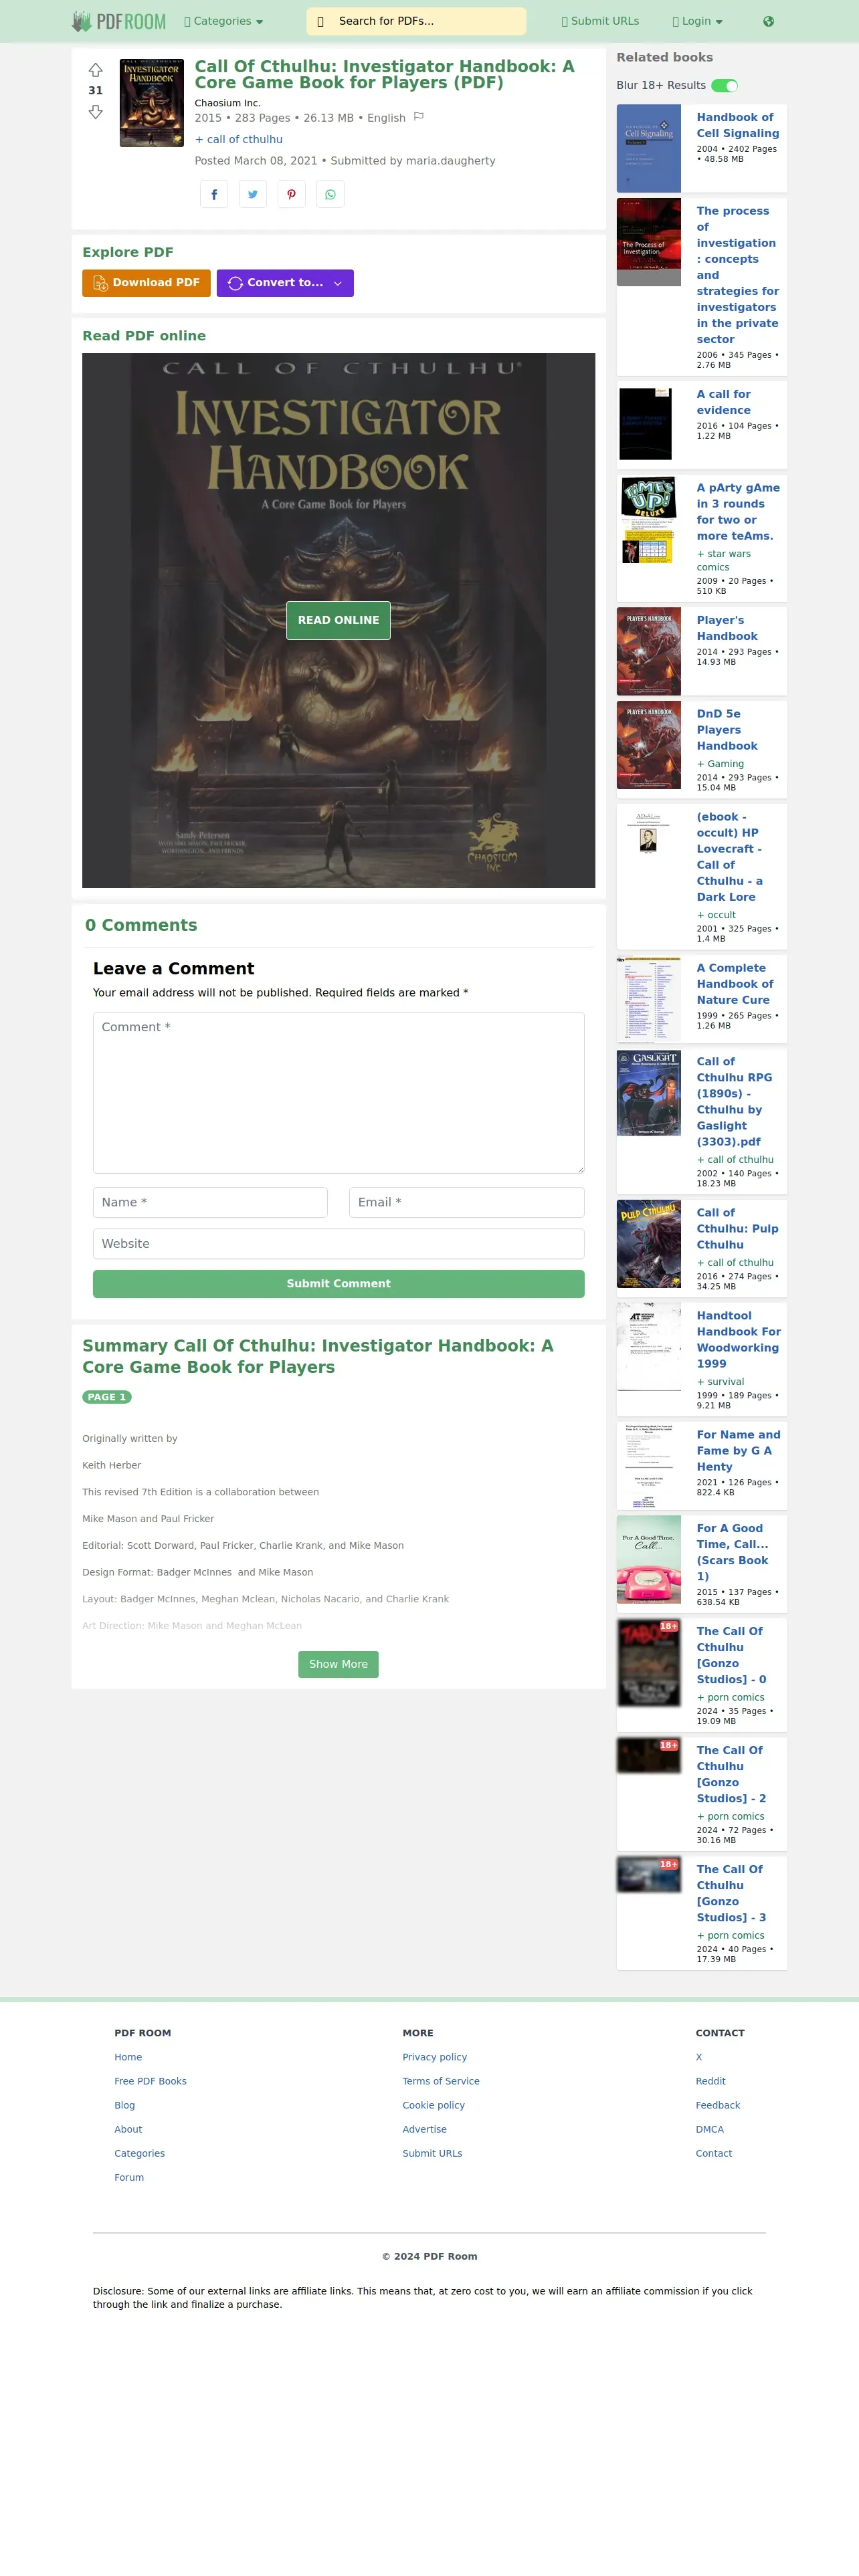The height and width of the screenshot is (2576, 859).
Task: Open the Forum footer link
Action: (129, 2178)
